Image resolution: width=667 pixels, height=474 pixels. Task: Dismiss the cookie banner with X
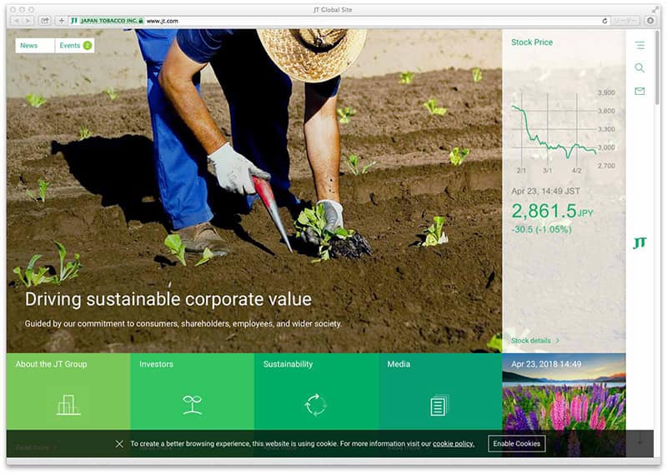click(x=119, y=443)
